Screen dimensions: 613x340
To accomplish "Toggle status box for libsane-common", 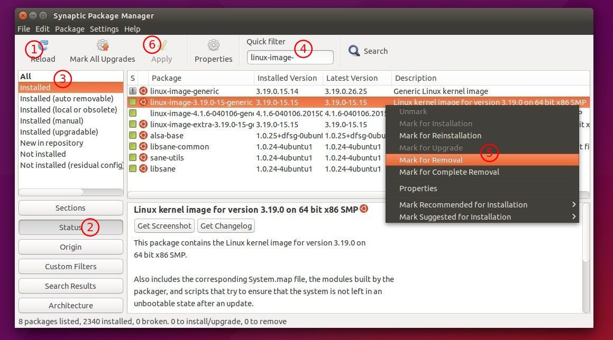I will pos(133,146).
